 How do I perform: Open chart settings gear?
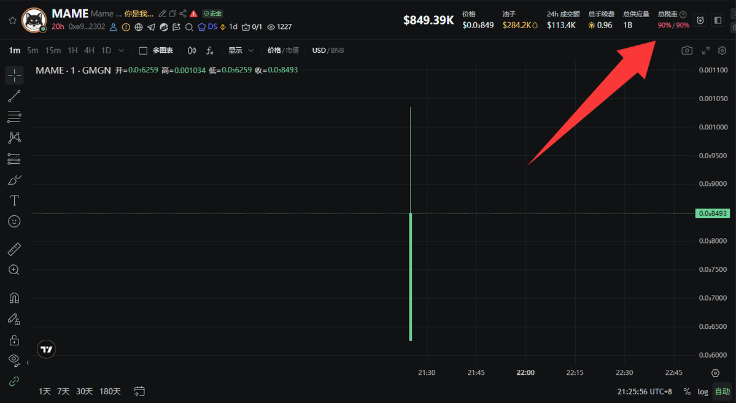coord(722,50)
